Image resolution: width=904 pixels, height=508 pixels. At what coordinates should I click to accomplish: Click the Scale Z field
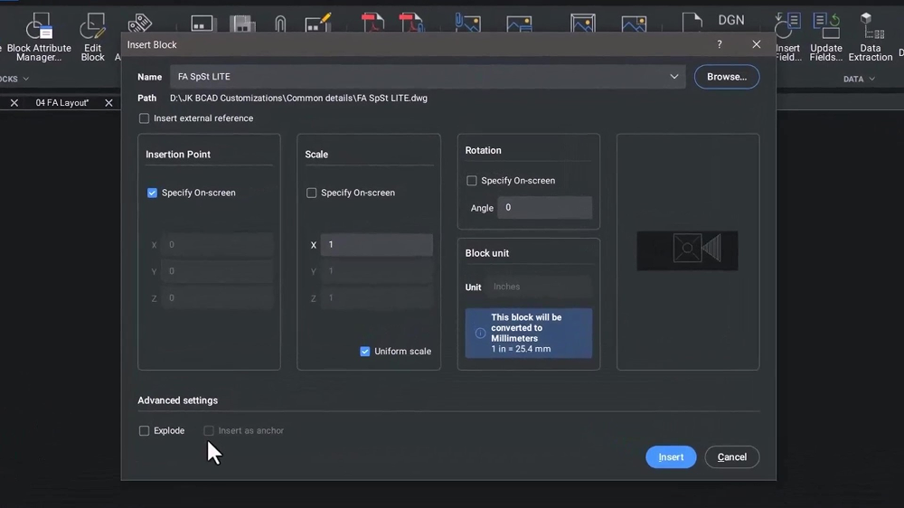click(x=376, y=298)
